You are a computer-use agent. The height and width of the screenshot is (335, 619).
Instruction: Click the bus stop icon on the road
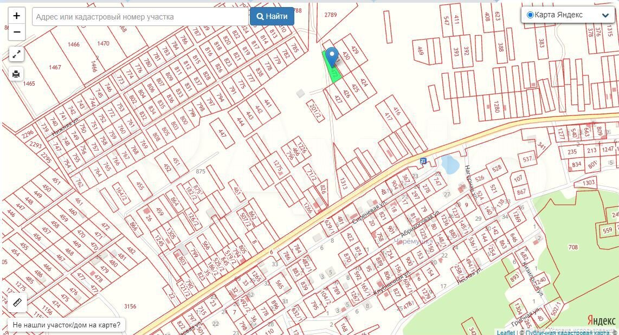423,160
